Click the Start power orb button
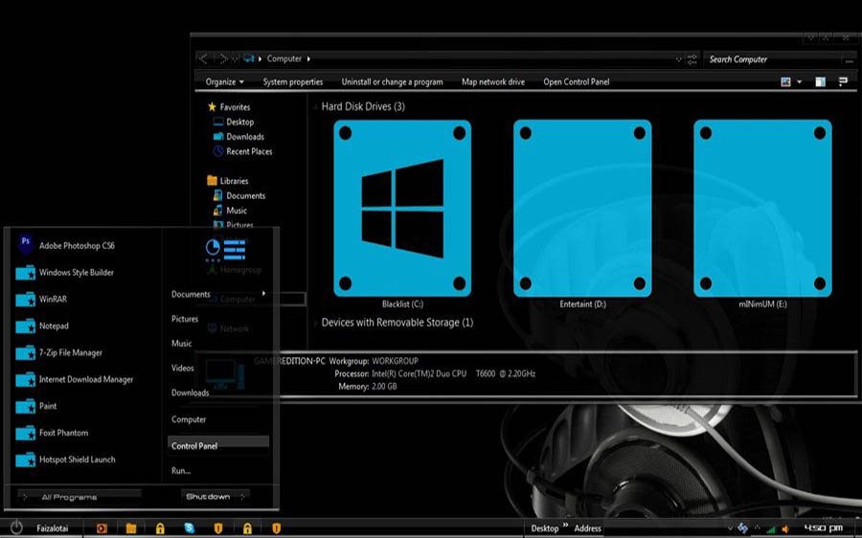The width and height of the screenshot is (862, 538). point(16,527)
